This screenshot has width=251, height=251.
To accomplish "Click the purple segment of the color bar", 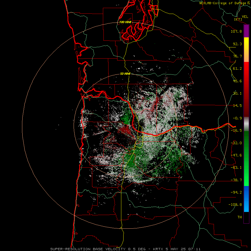I will point(246,31).
